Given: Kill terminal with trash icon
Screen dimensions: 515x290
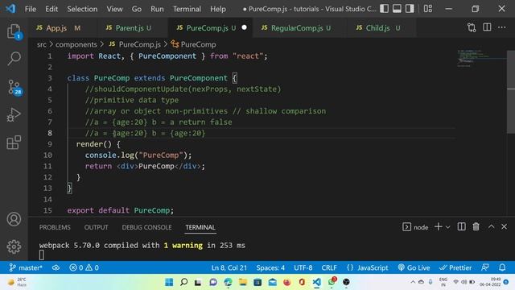Looking at the screenshot, I should [x=476, y=226].
